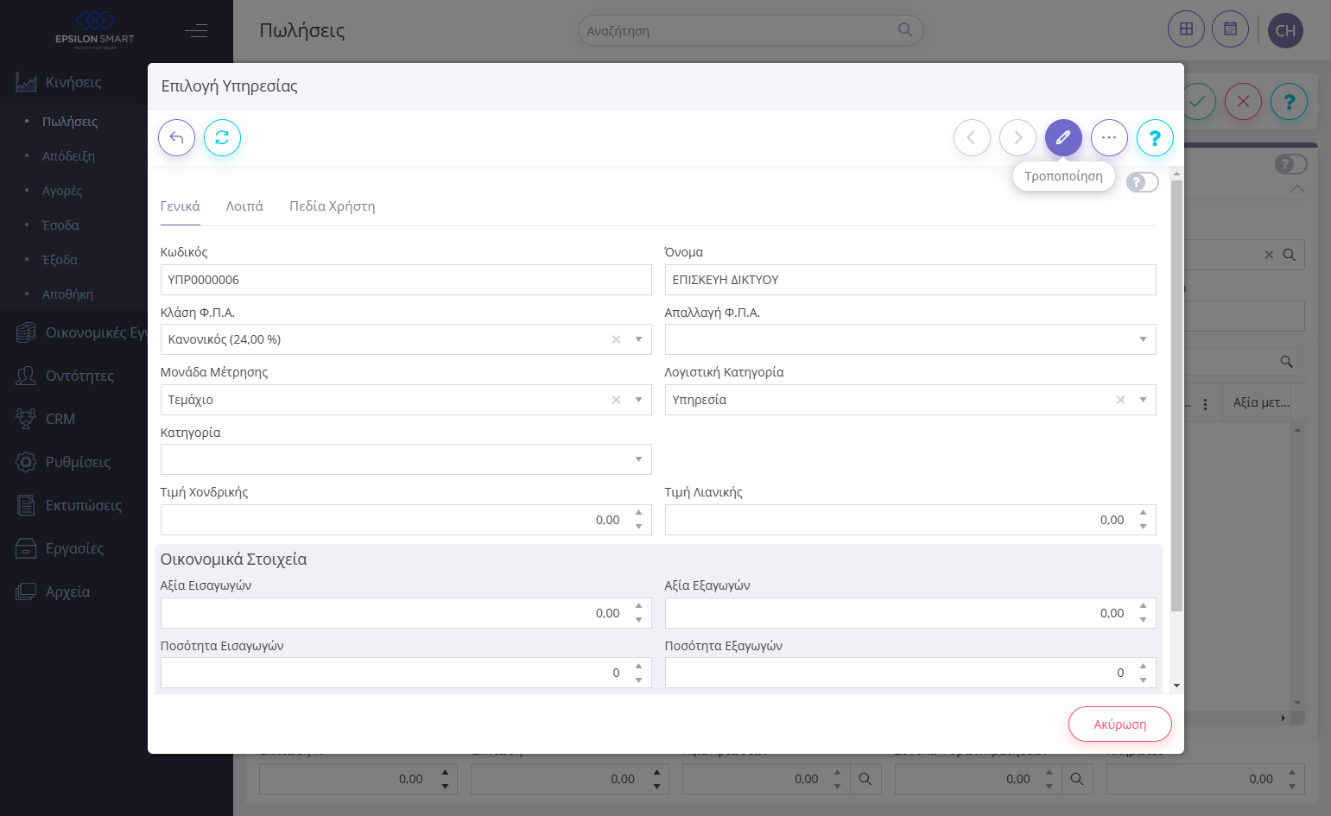The width and height of the screenshot is (1331, 816).
Task: Expand the Κλάση Φ.Π.Α. dropdown
Action: (638, 339)
